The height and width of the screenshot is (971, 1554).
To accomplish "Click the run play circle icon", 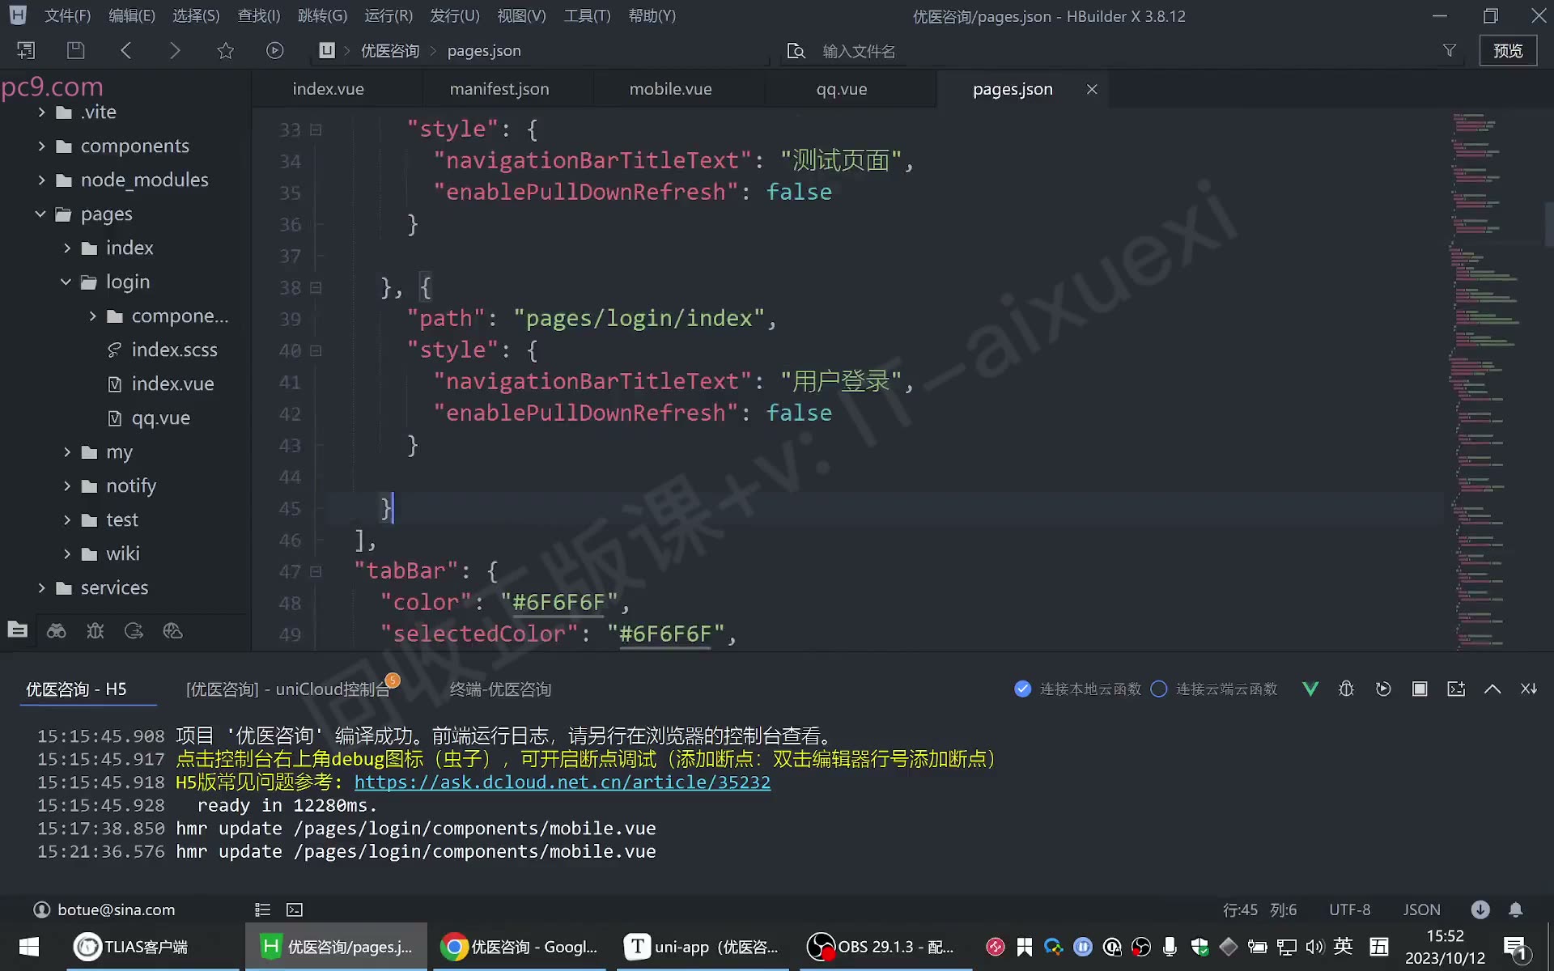I will [x=275, y=50].
